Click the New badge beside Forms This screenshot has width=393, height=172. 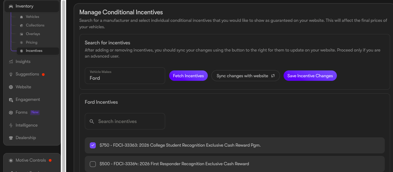[35, 112]
